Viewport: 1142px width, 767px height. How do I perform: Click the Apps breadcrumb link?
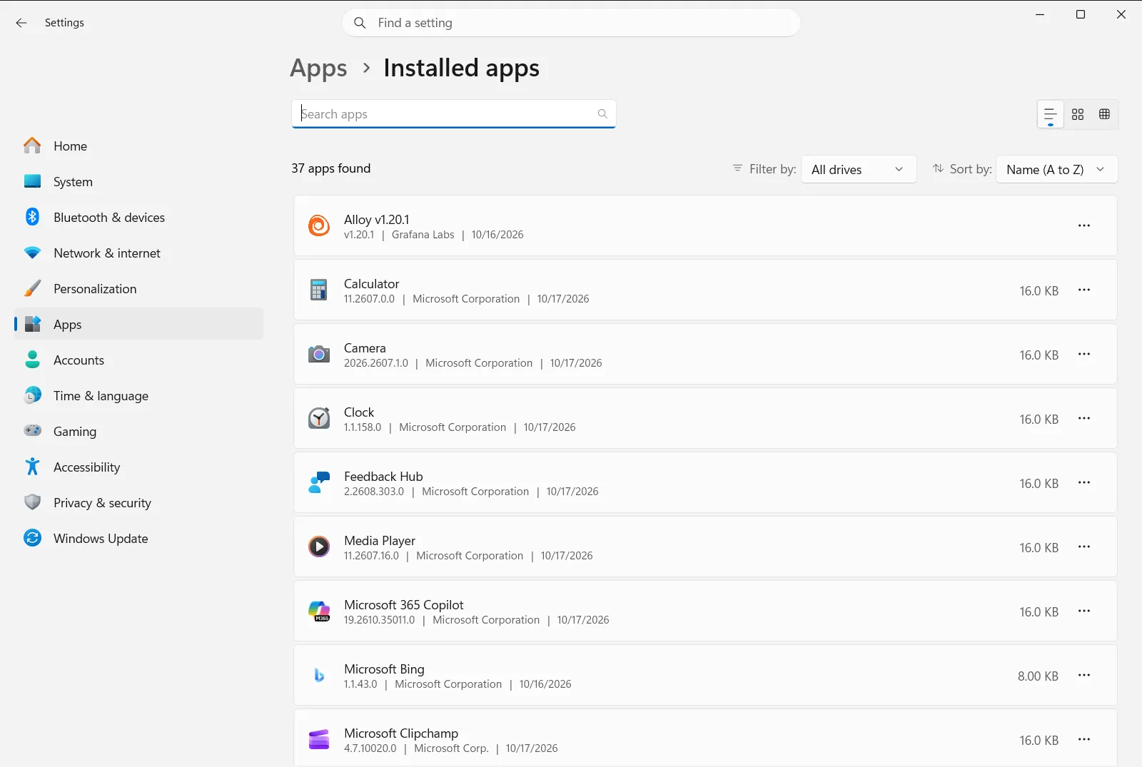pyautogui.click(x=318, y=68)
